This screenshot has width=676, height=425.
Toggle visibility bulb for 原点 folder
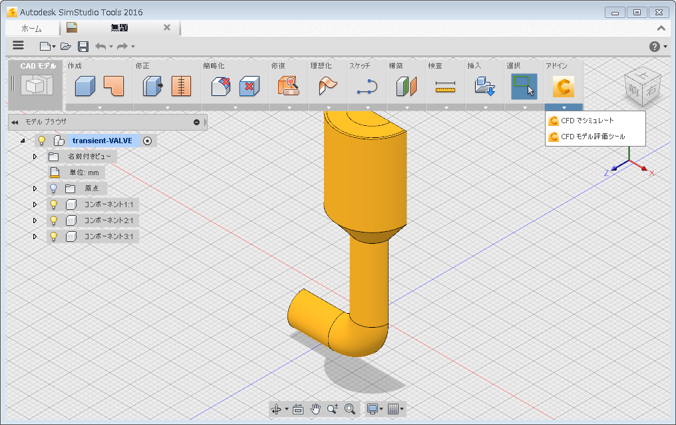(53, 189)
